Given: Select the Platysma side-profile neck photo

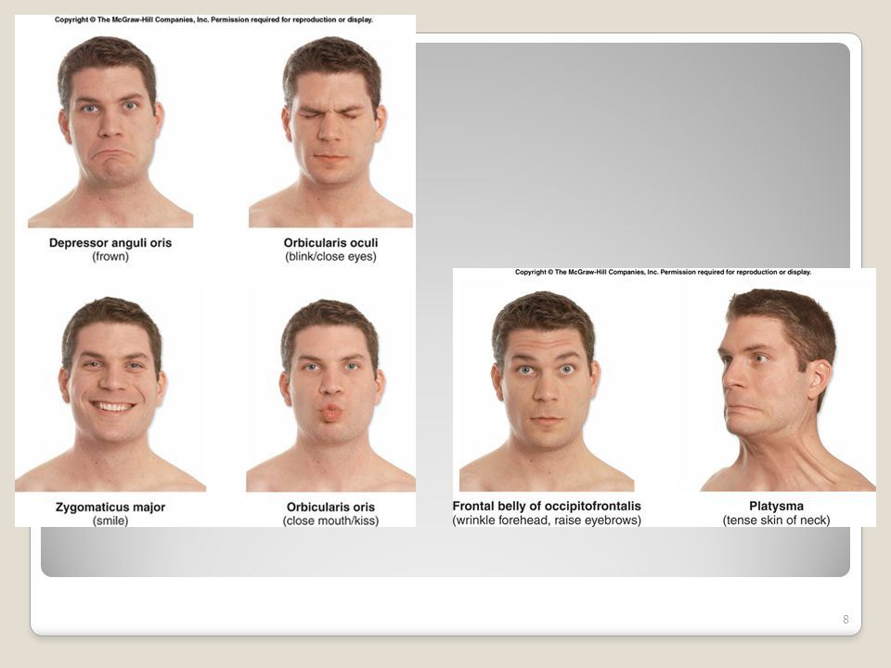Looking at the screenshot, I should [788, 390].
